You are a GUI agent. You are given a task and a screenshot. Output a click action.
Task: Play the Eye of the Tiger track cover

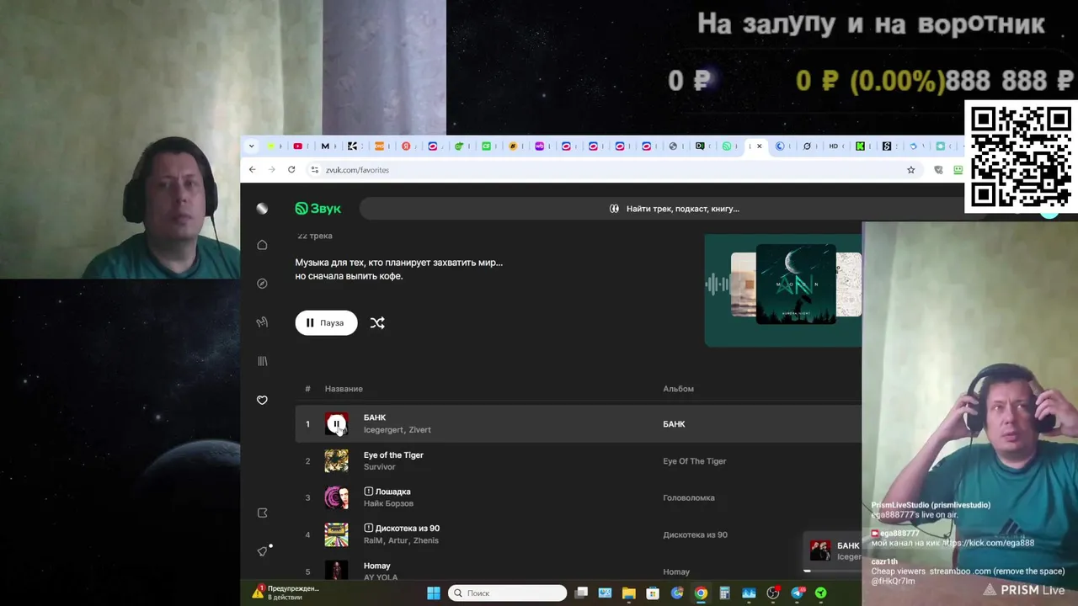(x=336, y=461)
